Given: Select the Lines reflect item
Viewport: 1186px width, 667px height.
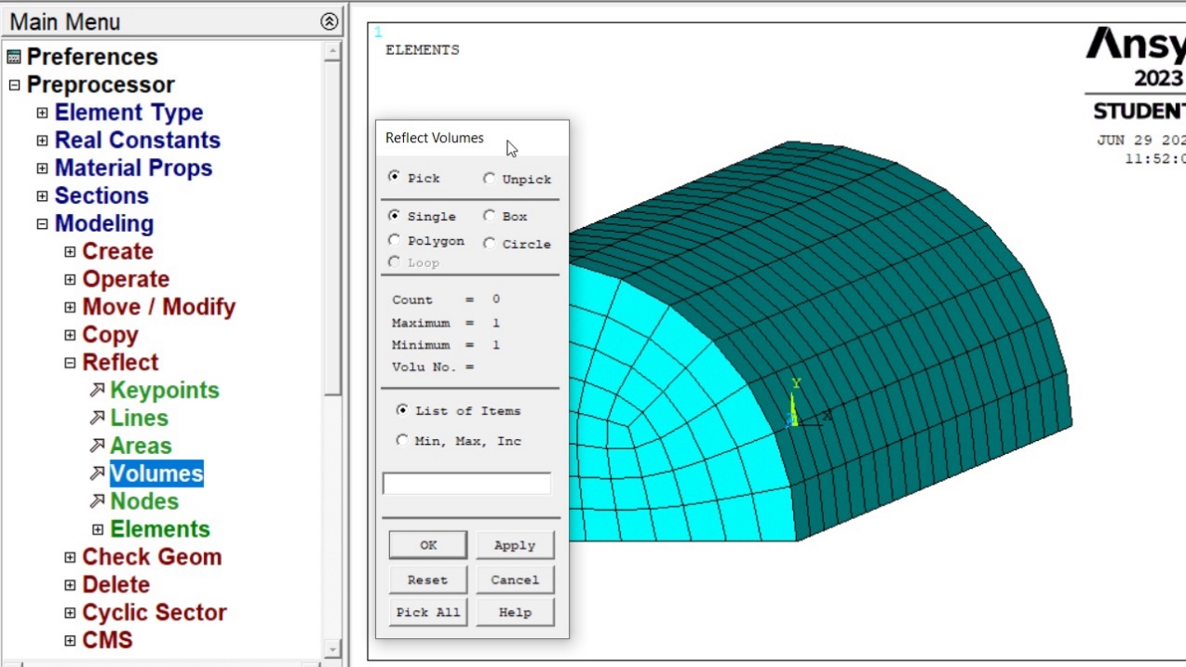Looking at the screenshot, I should coord(139,418).
